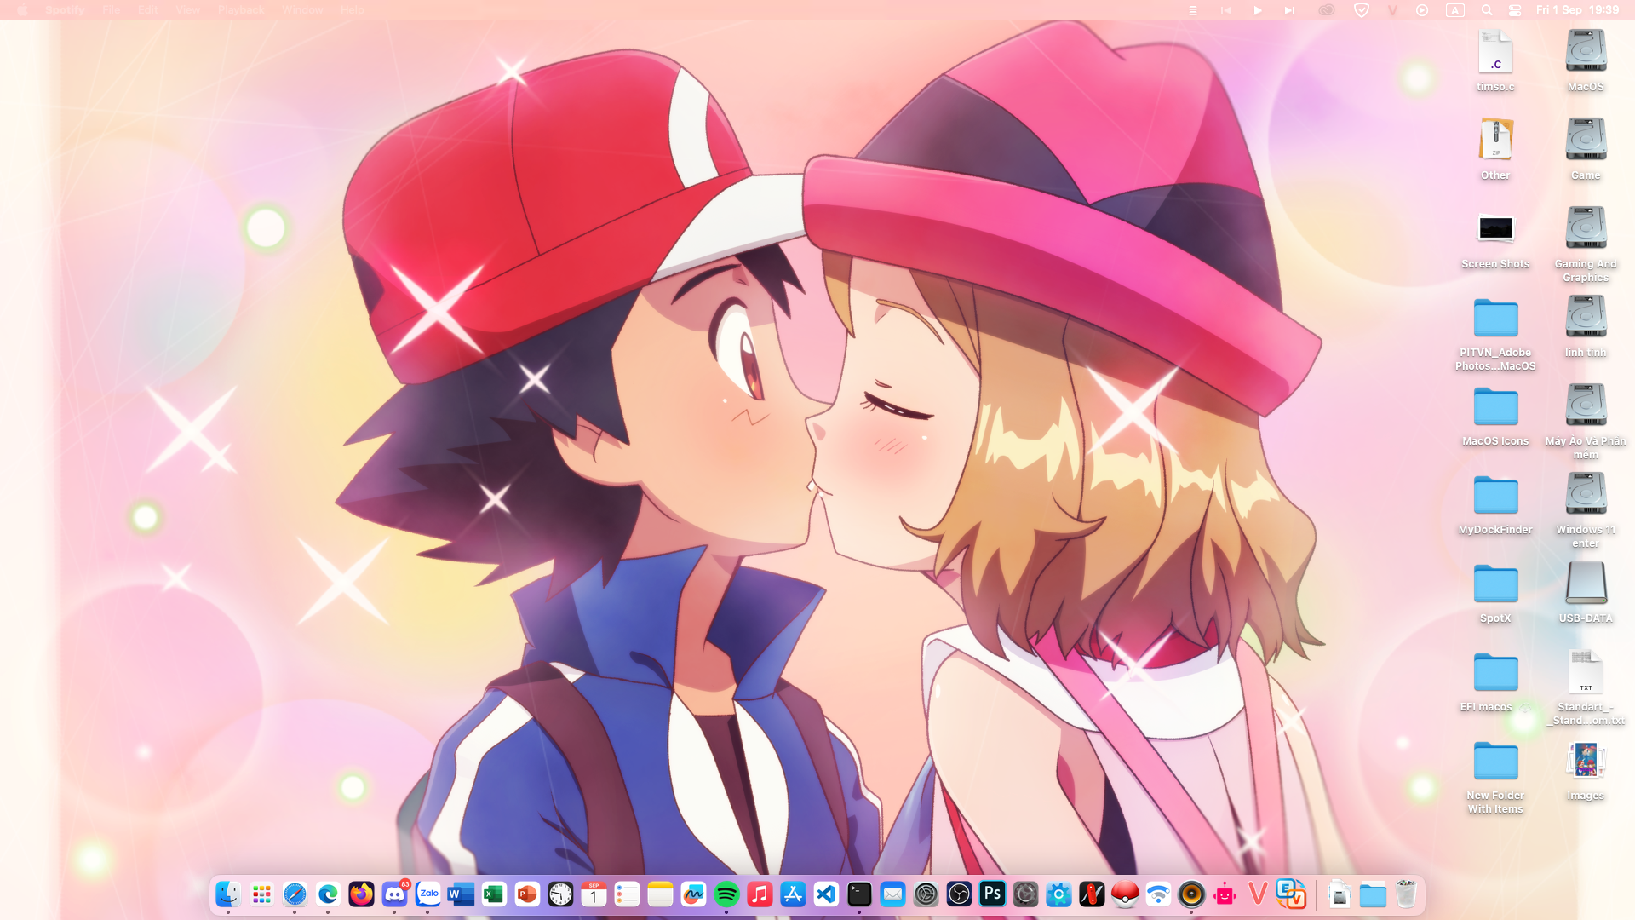Launch Microsoft Word from the dock
The height and width of the screenshot is (920, 1635).
click(461, 894)
